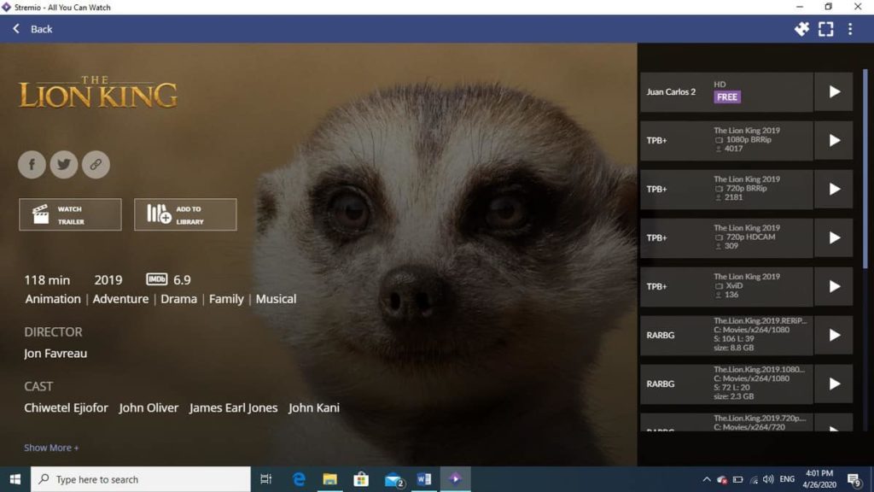874x492 pixels.
Task: Select the Animation genre link
Action: (53, 299)
